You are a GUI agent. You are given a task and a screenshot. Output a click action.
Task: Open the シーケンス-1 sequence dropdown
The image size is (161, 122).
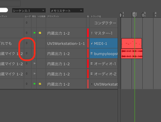[x=29, y=10]
